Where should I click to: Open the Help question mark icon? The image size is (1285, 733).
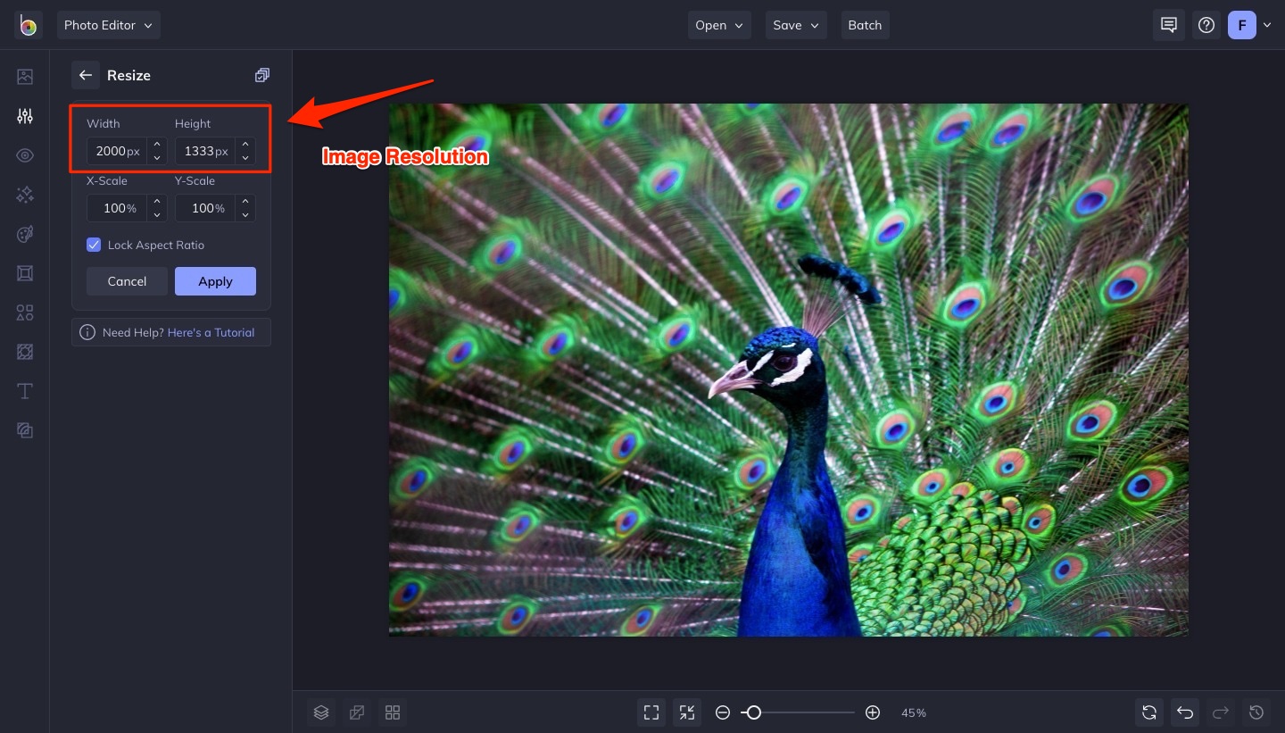point(1206,25)
